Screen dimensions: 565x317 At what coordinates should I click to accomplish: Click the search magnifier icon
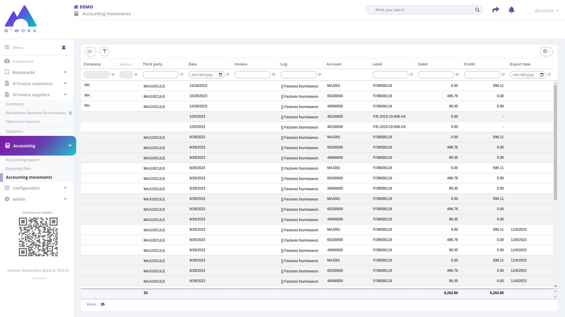pos(477,10)
